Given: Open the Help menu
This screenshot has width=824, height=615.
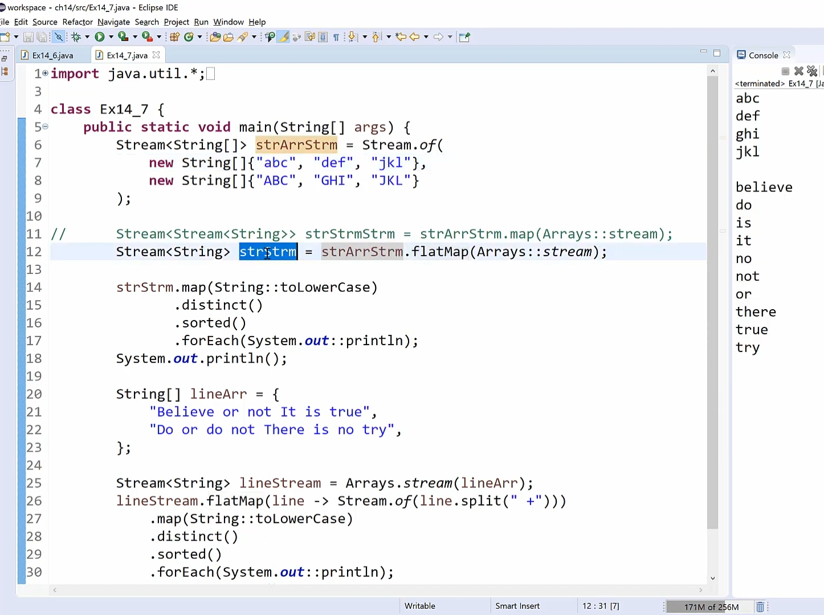Looking at the screenshot, I should pos(257,22).
